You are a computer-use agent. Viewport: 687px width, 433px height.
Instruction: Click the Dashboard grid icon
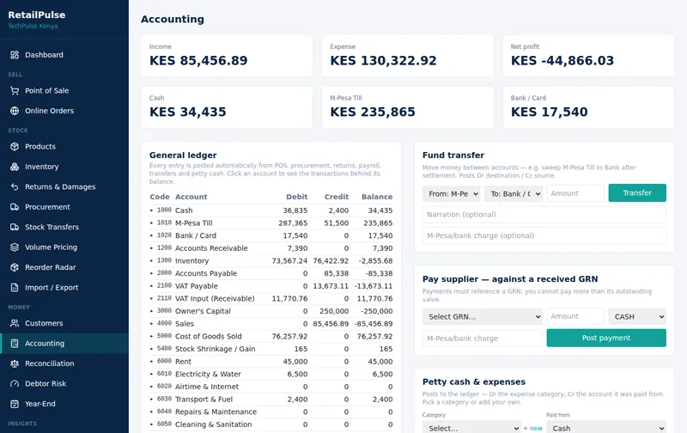coord(15,55)
